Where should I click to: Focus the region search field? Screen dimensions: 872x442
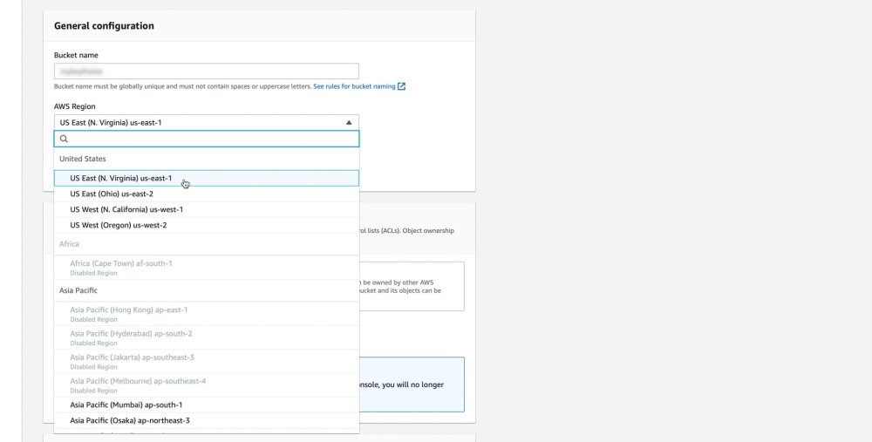[207, 139]
